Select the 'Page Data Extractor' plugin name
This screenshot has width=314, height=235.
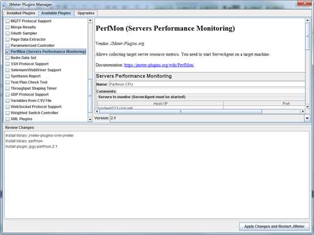pos(28,40)
